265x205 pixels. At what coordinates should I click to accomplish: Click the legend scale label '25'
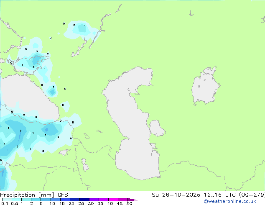pos(81,203)
